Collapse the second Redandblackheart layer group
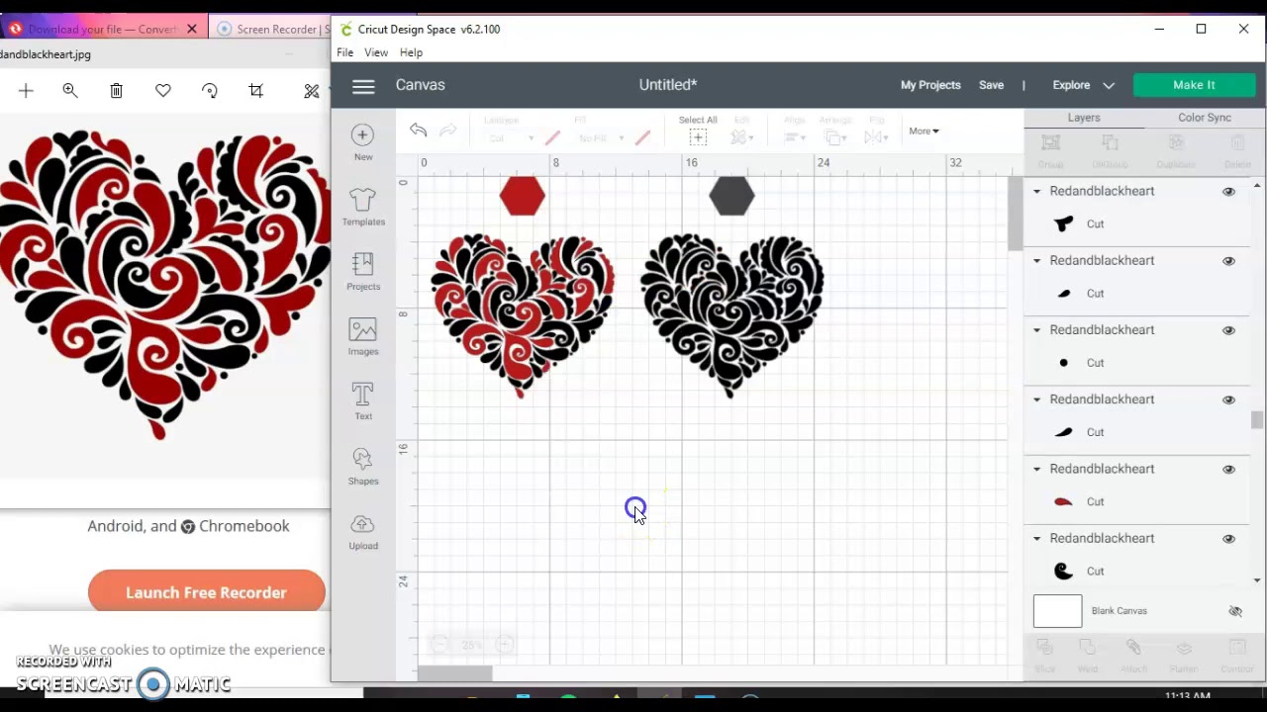 (x=1037, y=261)
